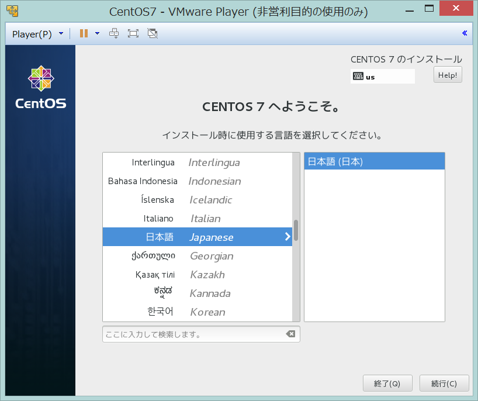Open the power options dropdown arrow
This screenshot has width=478, height=401.
(x=97, y=33)
